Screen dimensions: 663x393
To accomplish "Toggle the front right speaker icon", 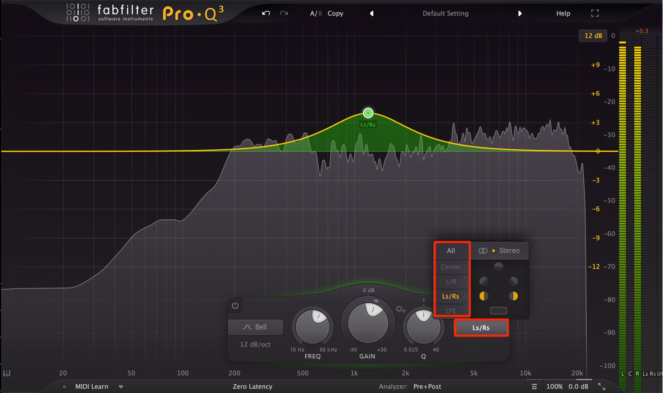I will click(513, 281).
